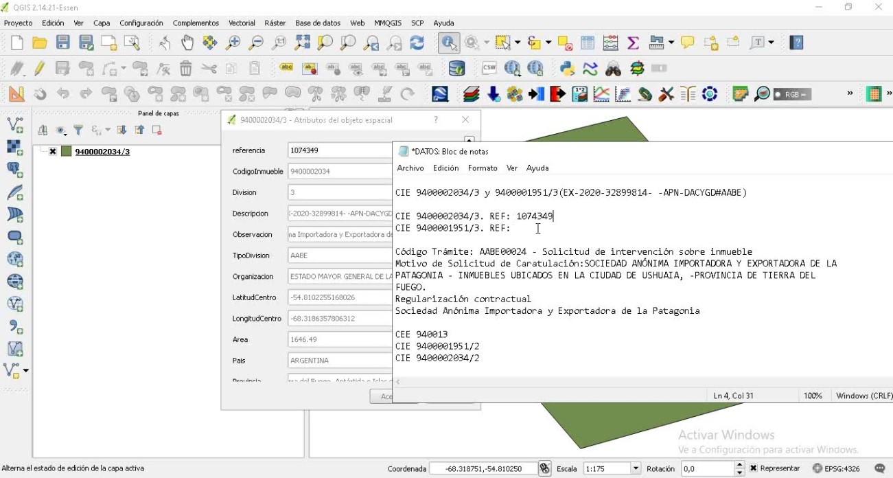The image size is (893, 478).
Task: Open the field calculator
Action: (x=611, y=43)
